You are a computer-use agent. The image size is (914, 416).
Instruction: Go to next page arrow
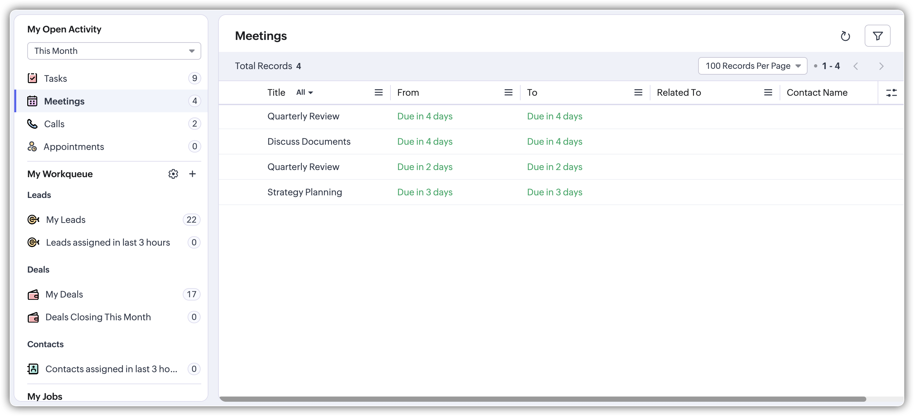pos(881,66)
